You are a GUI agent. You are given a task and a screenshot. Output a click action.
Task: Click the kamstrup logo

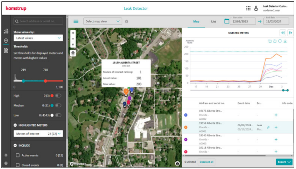[x=16, y=8]
